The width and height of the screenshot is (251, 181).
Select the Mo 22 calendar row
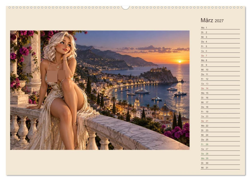point(220,126)
